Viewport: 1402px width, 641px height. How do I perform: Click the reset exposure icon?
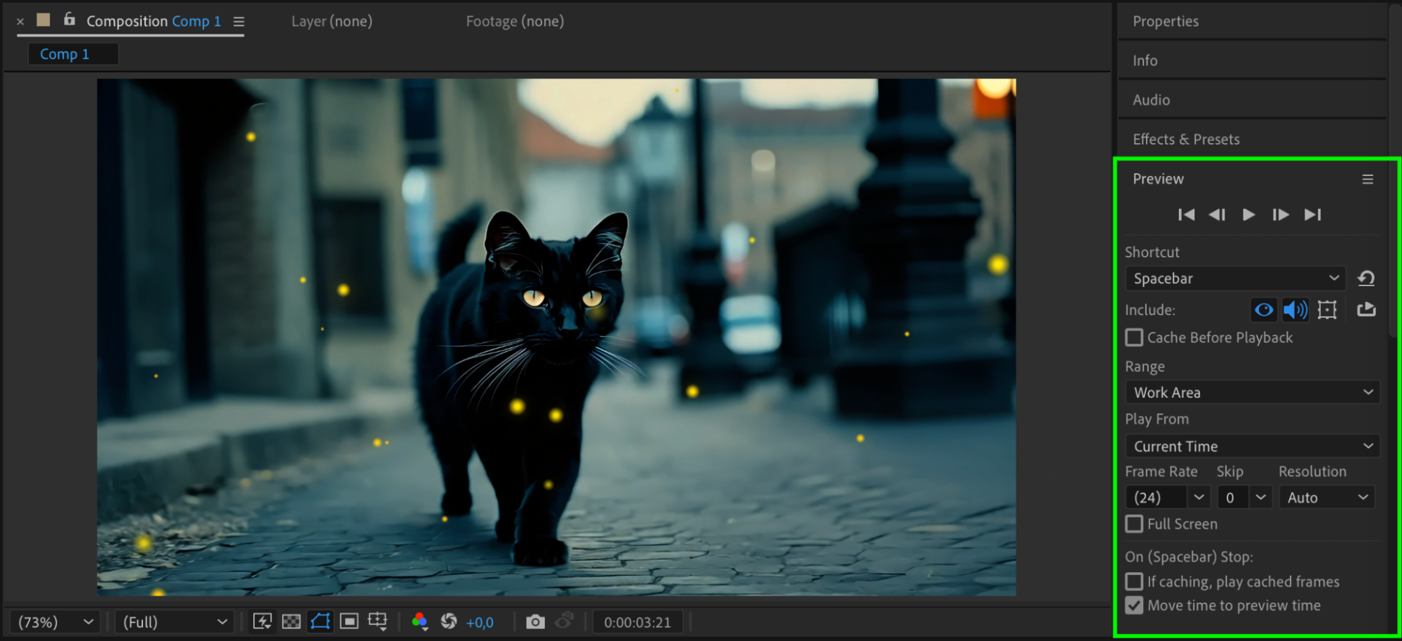pos(449,621)
